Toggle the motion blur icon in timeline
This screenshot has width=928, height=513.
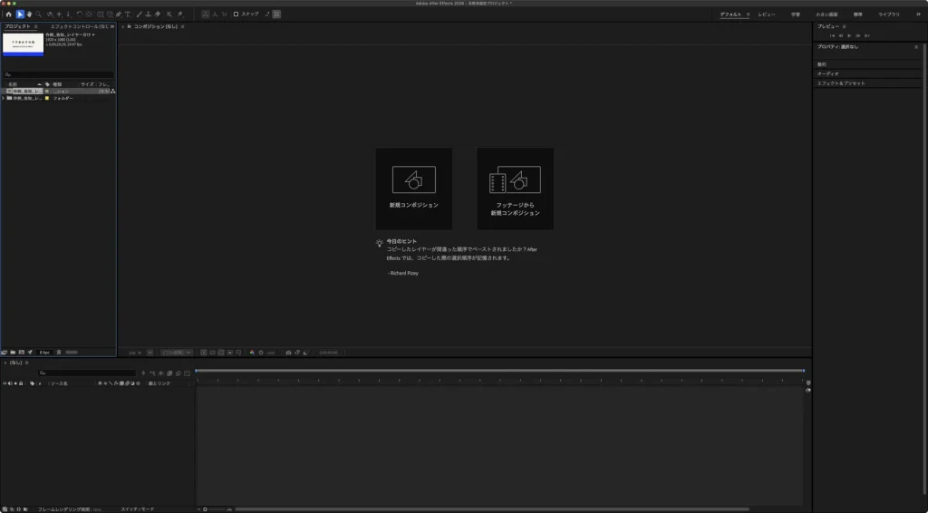pos(179,373)
